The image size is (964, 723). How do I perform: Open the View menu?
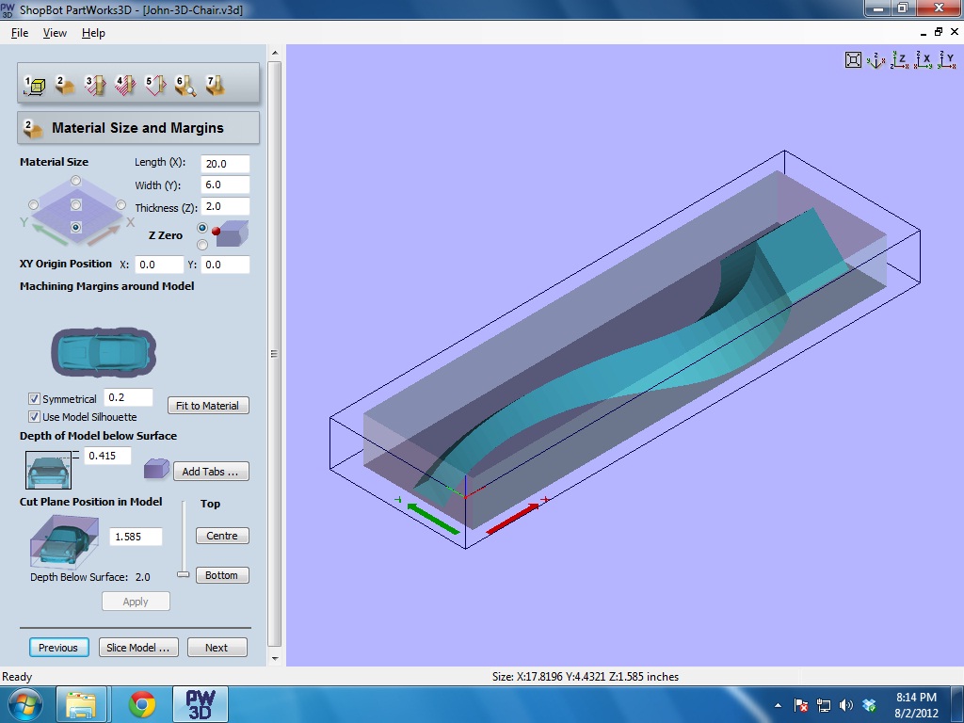(x=55, y=33)
